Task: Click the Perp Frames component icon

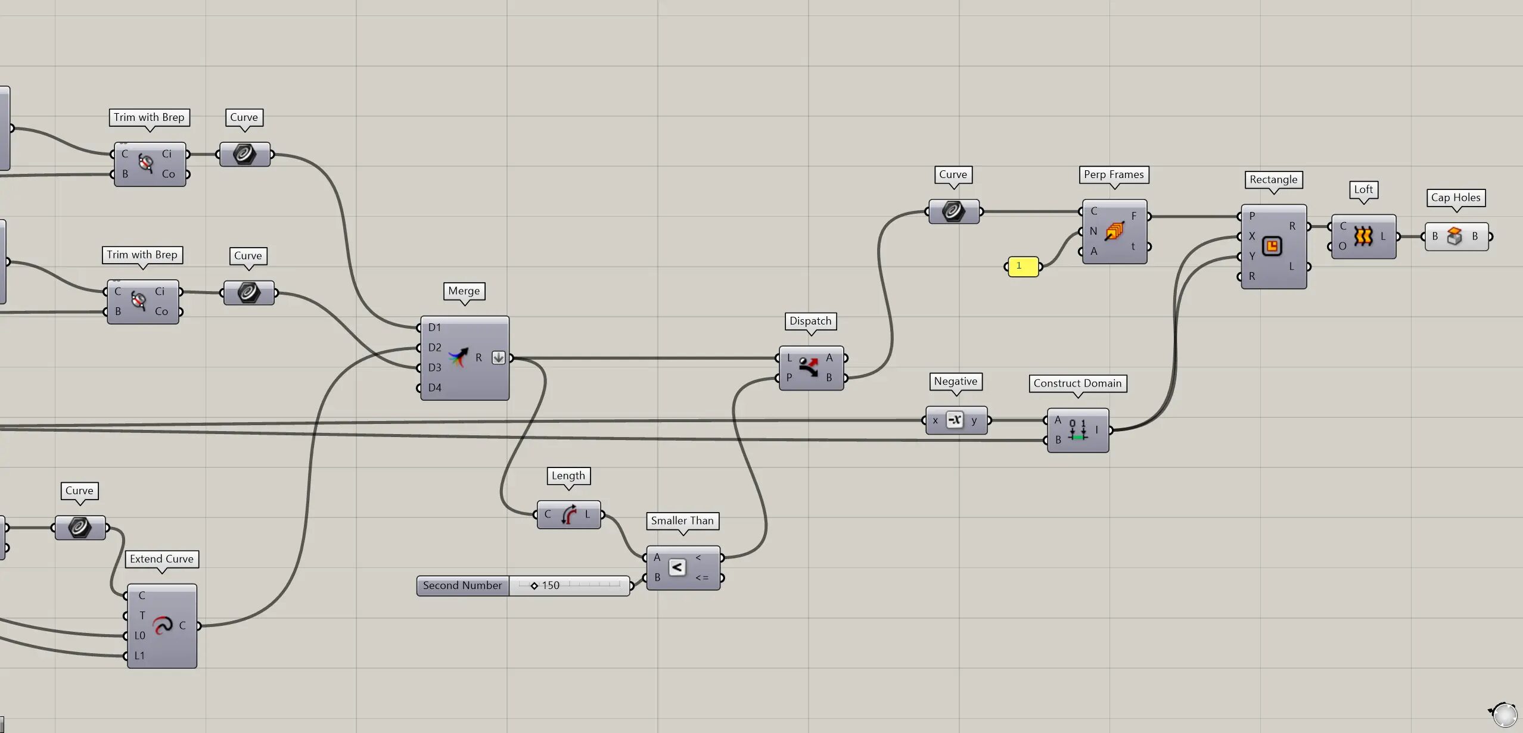Action: pyautogui.click(x=1114, y=231)
